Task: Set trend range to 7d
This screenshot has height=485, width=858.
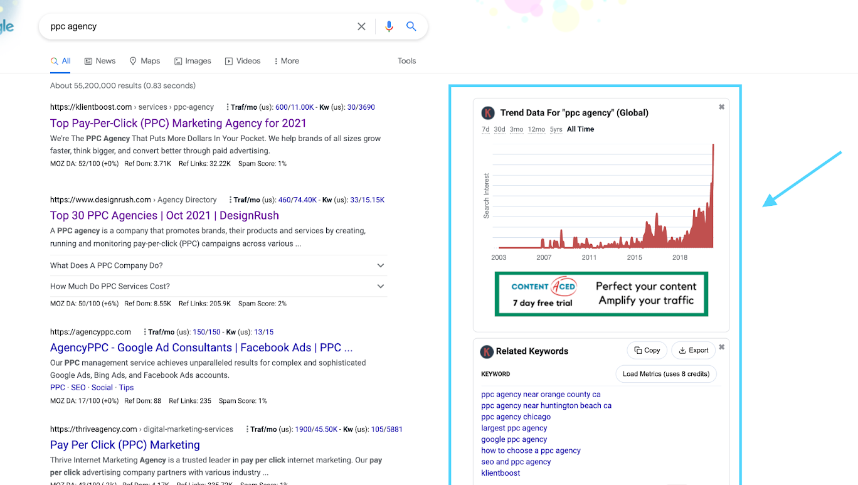Action: point(485,129)
